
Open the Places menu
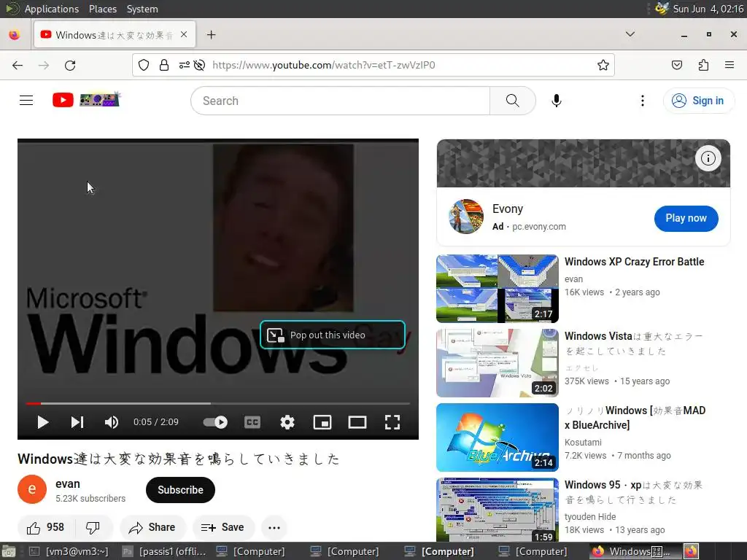point(102,9)
